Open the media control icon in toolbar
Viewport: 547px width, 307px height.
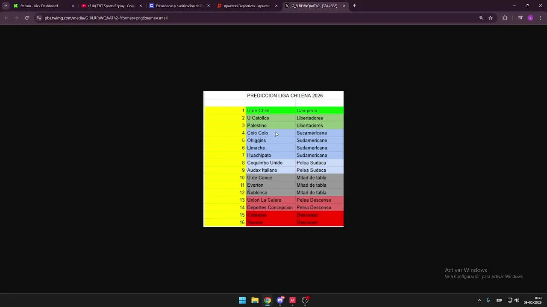520,18
